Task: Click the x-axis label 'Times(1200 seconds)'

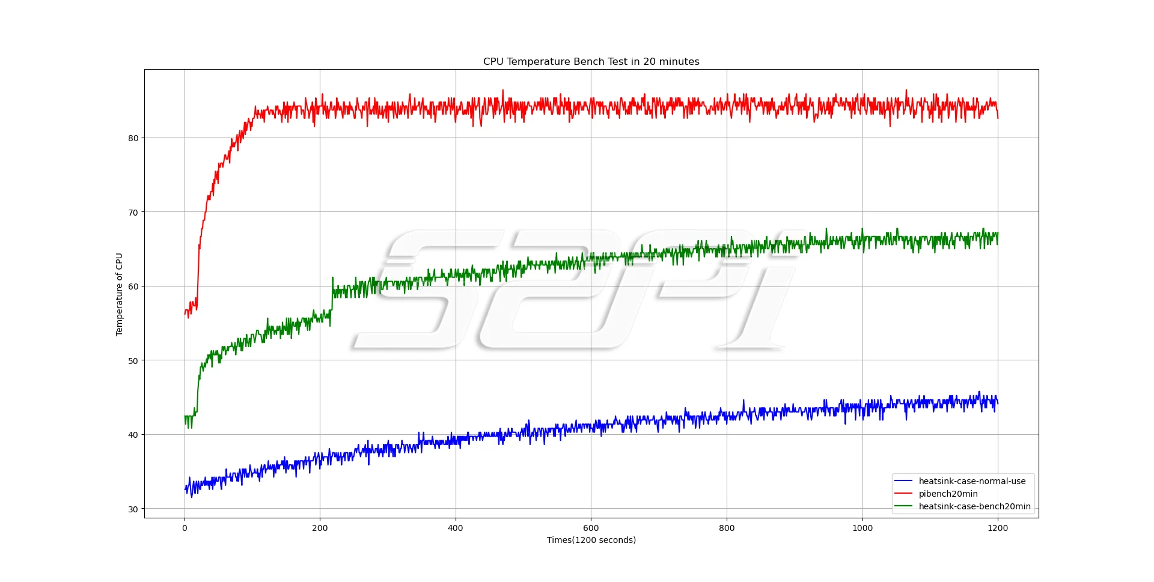Action: pyautogui.click(x=591, y=540)
